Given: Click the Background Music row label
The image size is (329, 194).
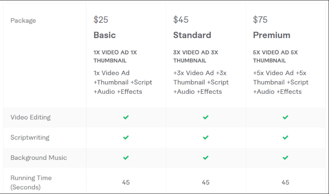Looking at the screenshot, I should pyautogui.click(x=39, y=158).
